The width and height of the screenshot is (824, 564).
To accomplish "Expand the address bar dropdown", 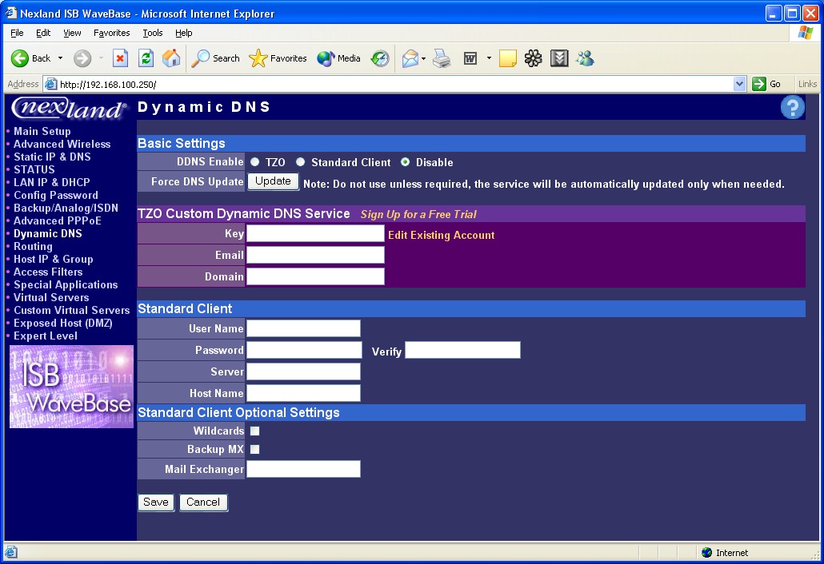I will 739,84.
